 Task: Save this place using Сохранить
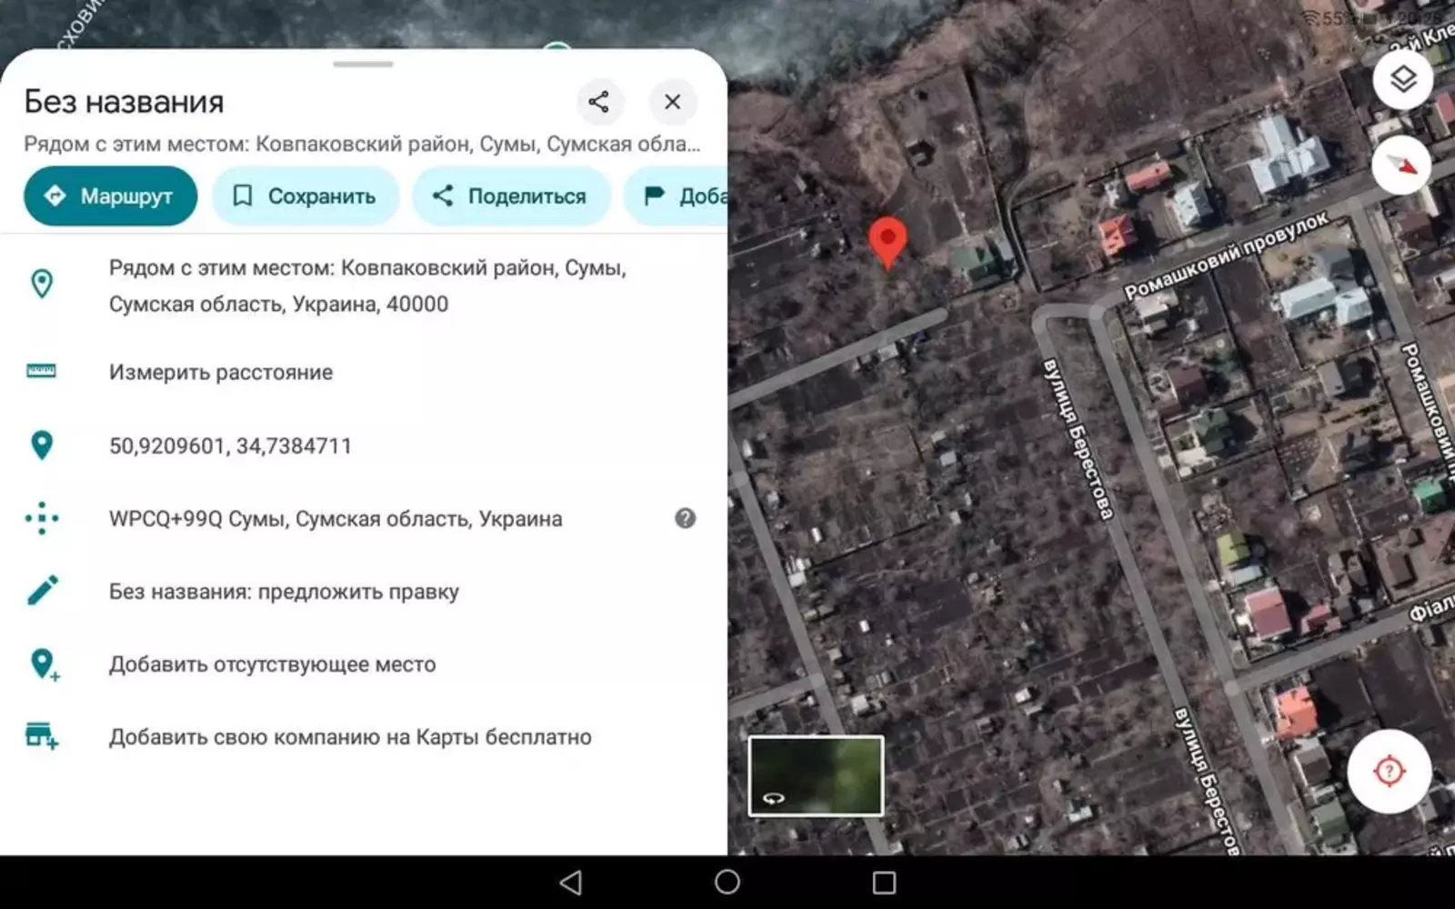(x=306, y=195)
